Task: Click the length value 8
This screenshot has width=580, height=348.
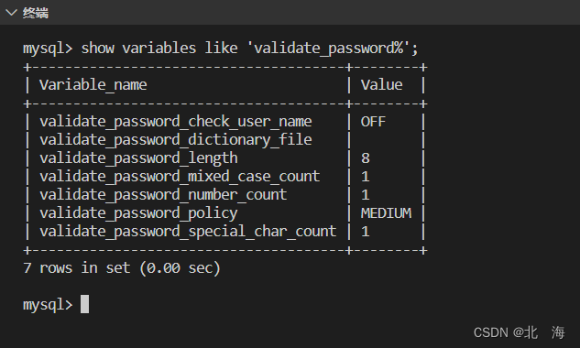Action: pos(366,158)
